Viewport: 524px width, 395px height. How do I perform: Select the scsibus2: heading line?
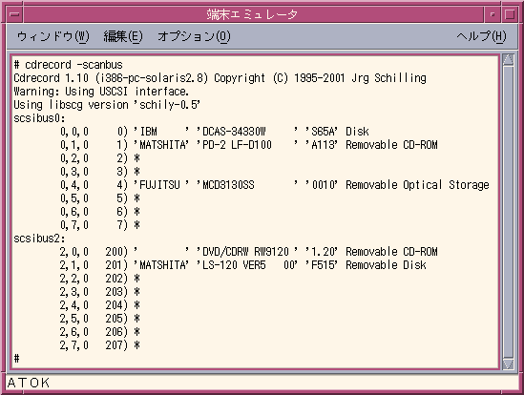(39, 239)
